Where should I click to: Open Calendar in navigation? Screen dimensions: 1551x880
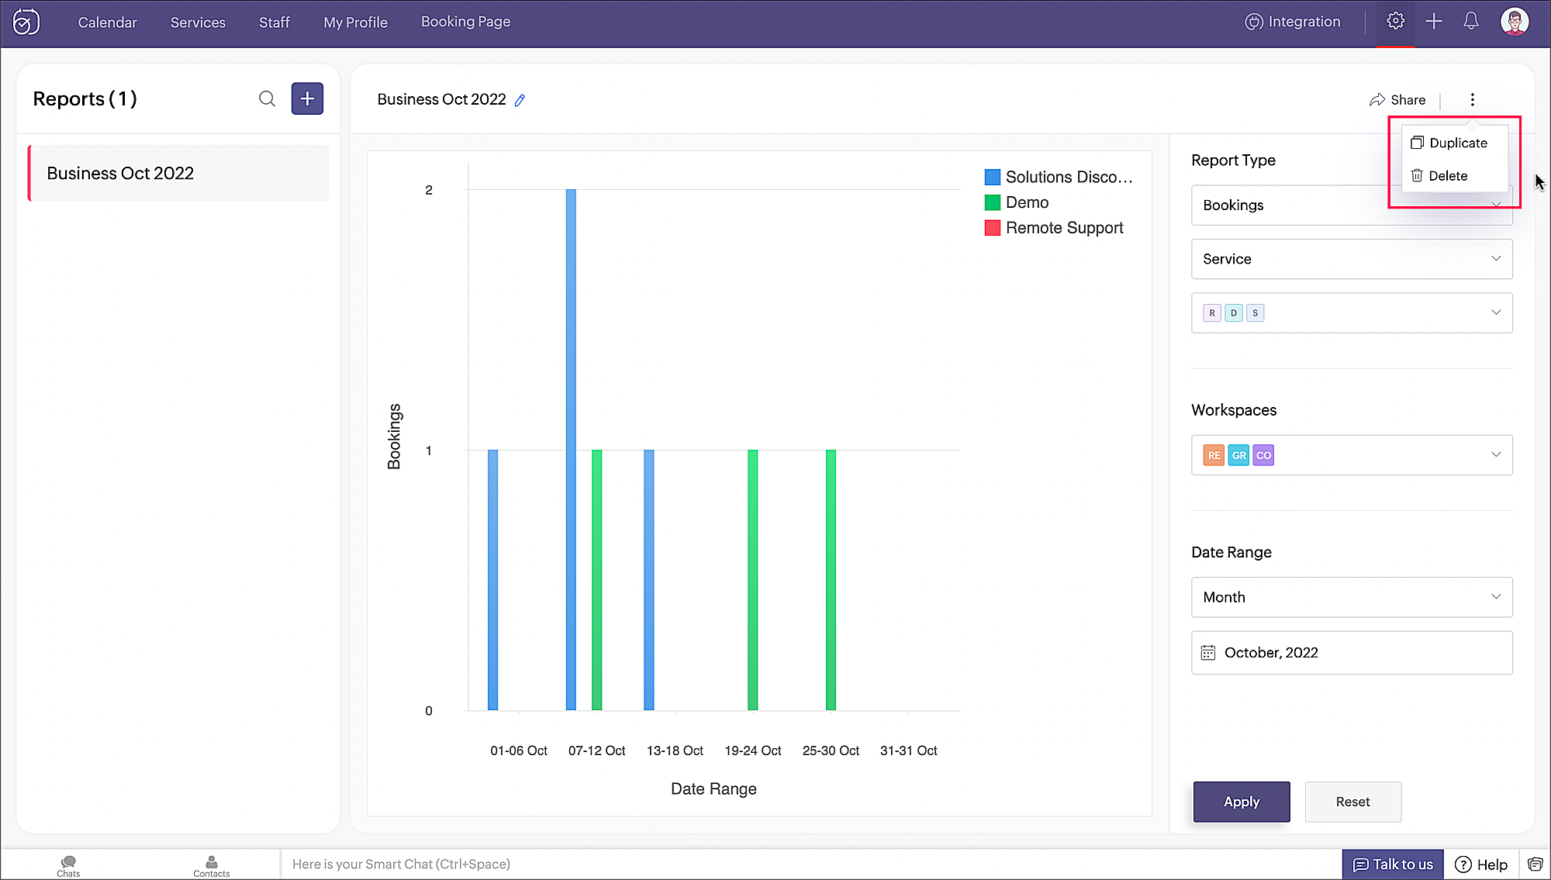tap(107, 22)
